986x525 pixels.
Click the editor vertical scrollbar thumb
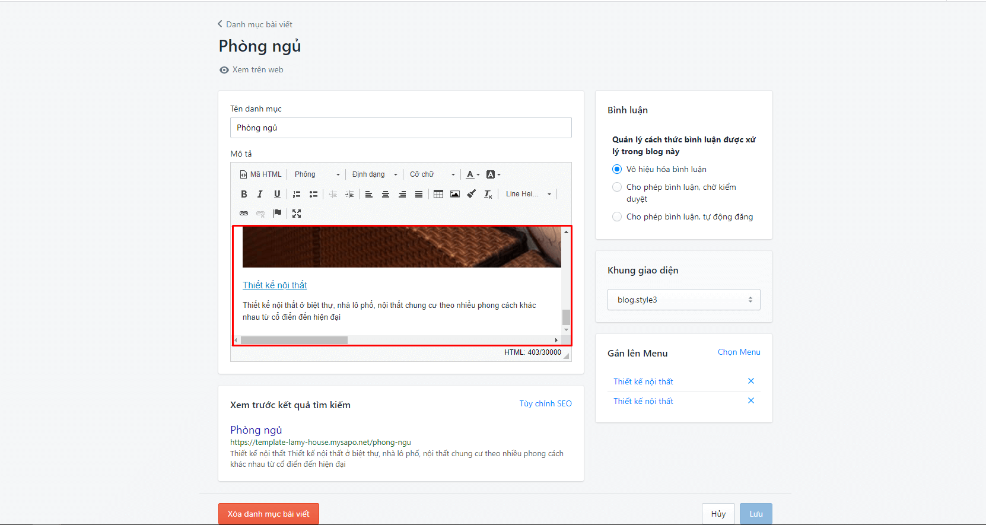click(566, 317)
